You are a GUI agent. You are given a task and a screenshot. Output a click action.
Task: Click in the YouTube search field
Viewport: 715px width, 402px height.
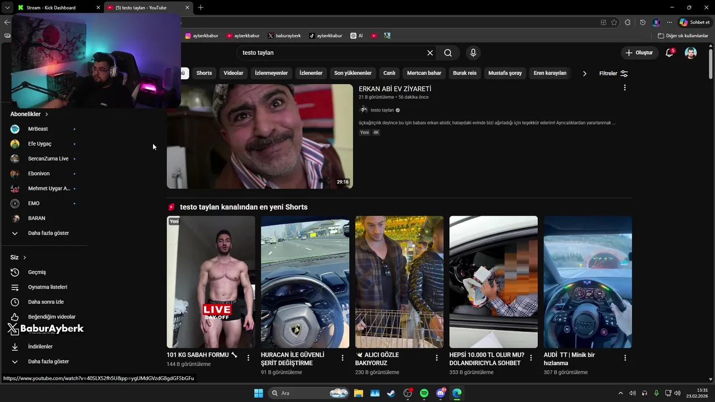click(x=332, y=52)
